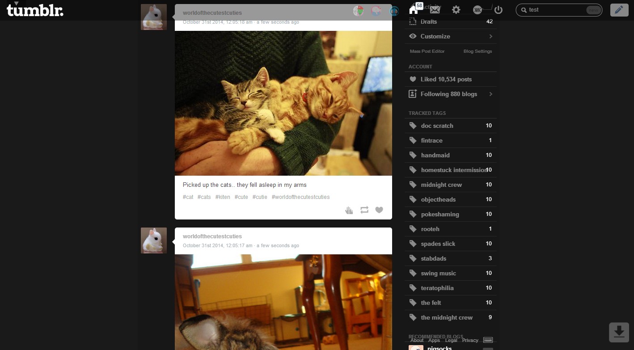Reblog the sleeping cats post
Viewport: 634px width, 350px height.
[x=364, y=210]
